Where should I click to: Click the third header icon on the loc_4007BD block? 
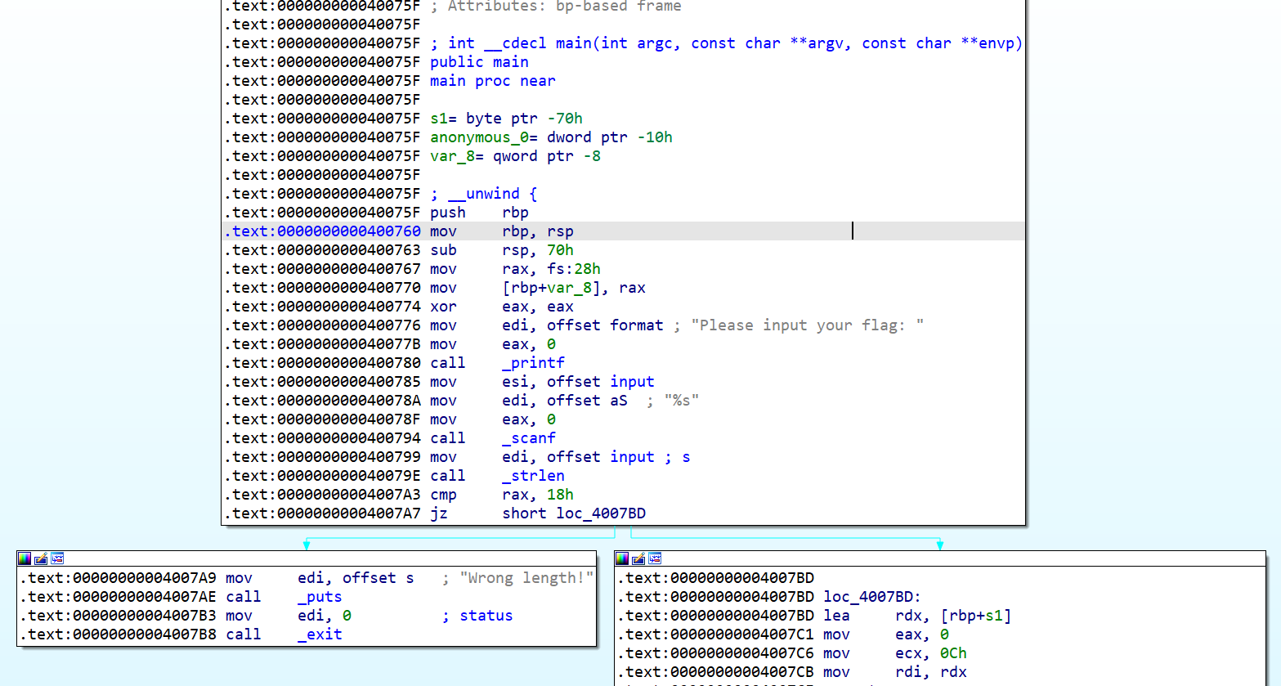pos(655,558)
